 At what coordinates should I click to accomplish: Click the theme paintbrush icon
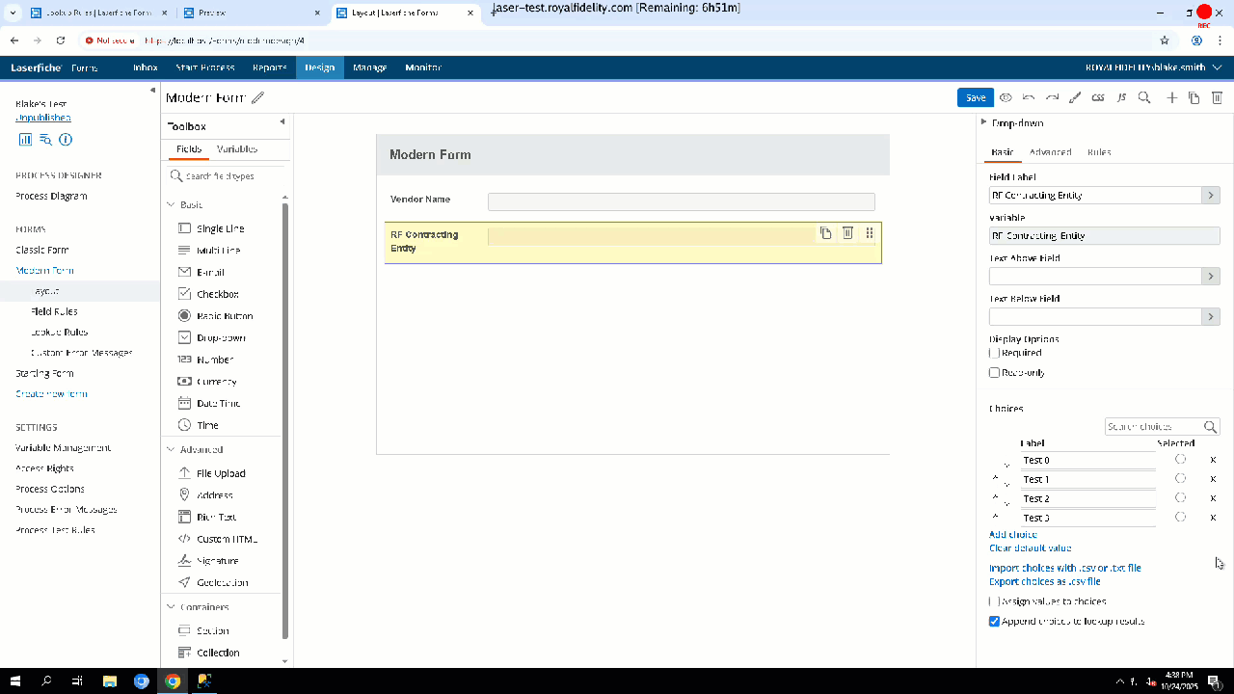click(1075, 97)
